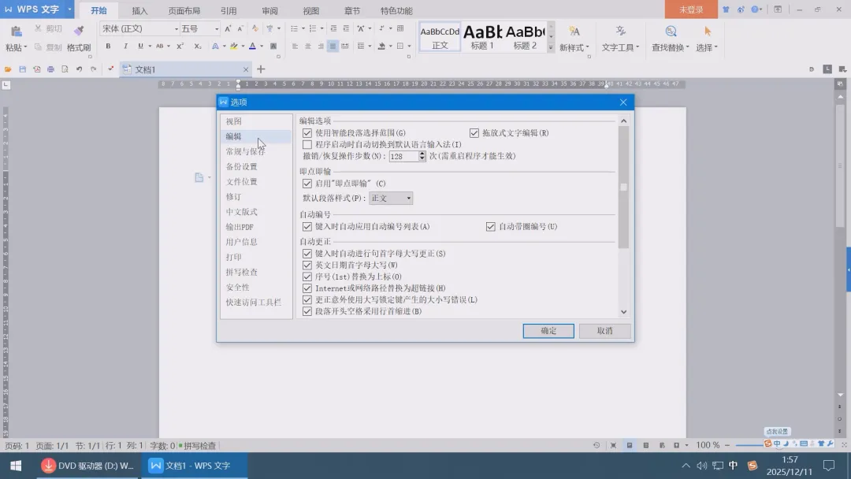Switch to the 审阅 ribbon tab

click(269, 11)
